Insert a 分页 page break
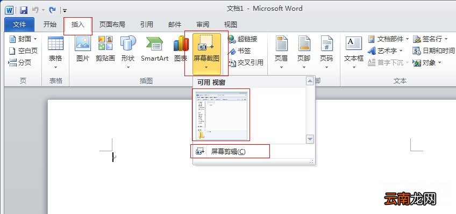Viewport: 456px width, 214px height. 20,62
